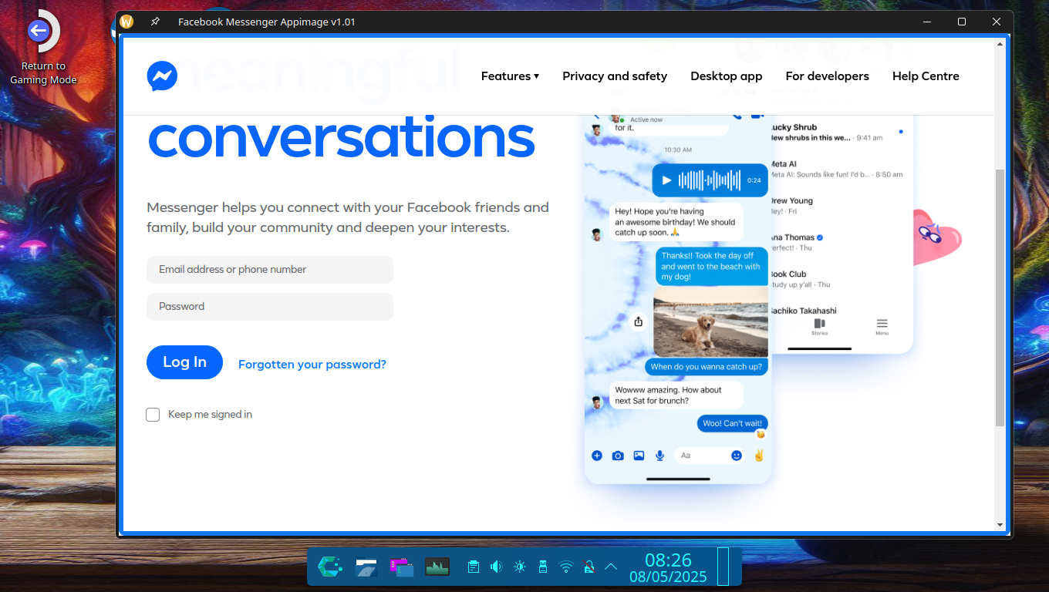This screenshot has height=592, width=1049.
Task: Maximize the Facebook Messenger window
Action: (962, 22)
